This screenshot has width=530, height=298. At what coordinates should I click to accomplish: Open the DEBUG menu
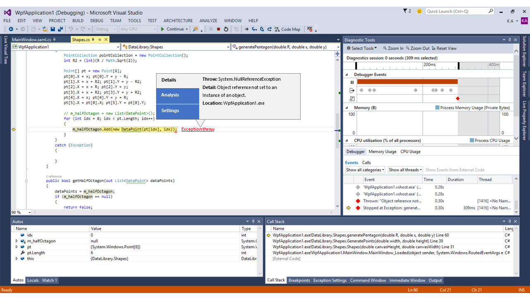tap(96, 21)
